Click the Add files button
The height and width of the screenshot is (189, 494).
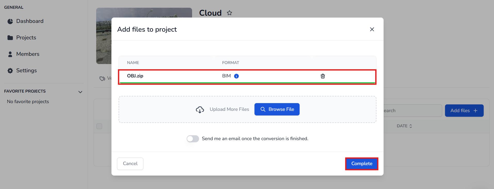coord(464,111)
